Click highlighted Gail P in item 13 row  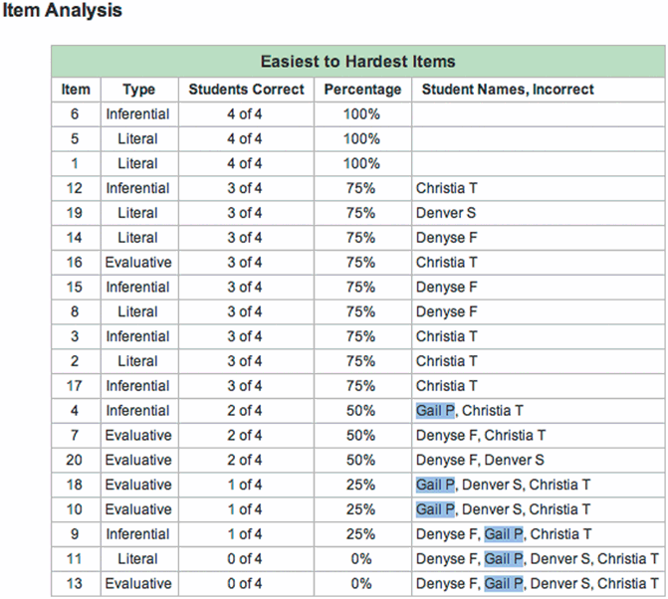(x=504, y=584)
